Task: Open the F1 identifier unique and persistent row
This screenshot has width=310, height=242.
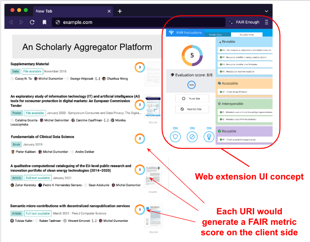Action: pyautogui.click(x=245, y=57)
